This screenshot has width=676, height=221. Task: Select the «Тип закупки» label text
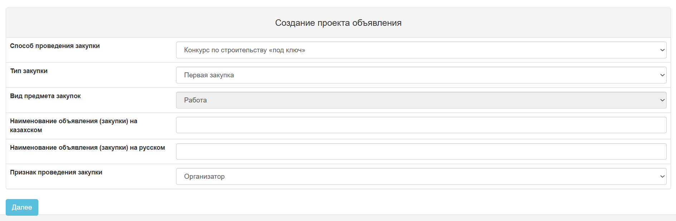(x=29, y=71)
